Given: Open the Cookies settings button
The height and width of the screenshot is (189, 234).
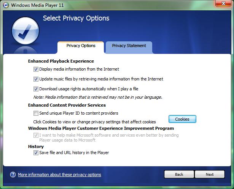Looking at the screenshot, I should pos(182,119).
